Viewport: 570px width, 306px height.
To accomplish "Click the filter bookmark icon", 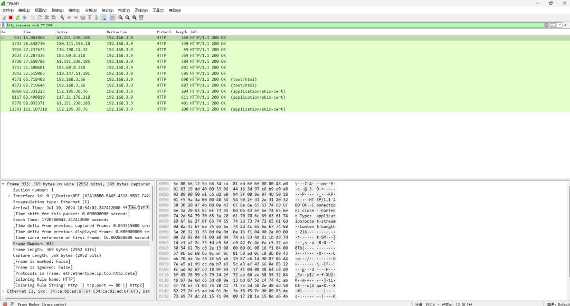I will 4,25.
